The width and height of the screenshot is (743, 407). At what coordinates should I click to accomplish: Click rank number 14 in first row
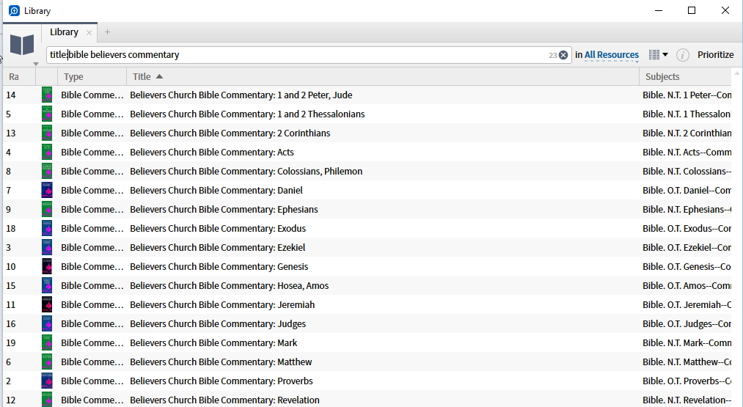pyautogui.click(x=11, y=95)
